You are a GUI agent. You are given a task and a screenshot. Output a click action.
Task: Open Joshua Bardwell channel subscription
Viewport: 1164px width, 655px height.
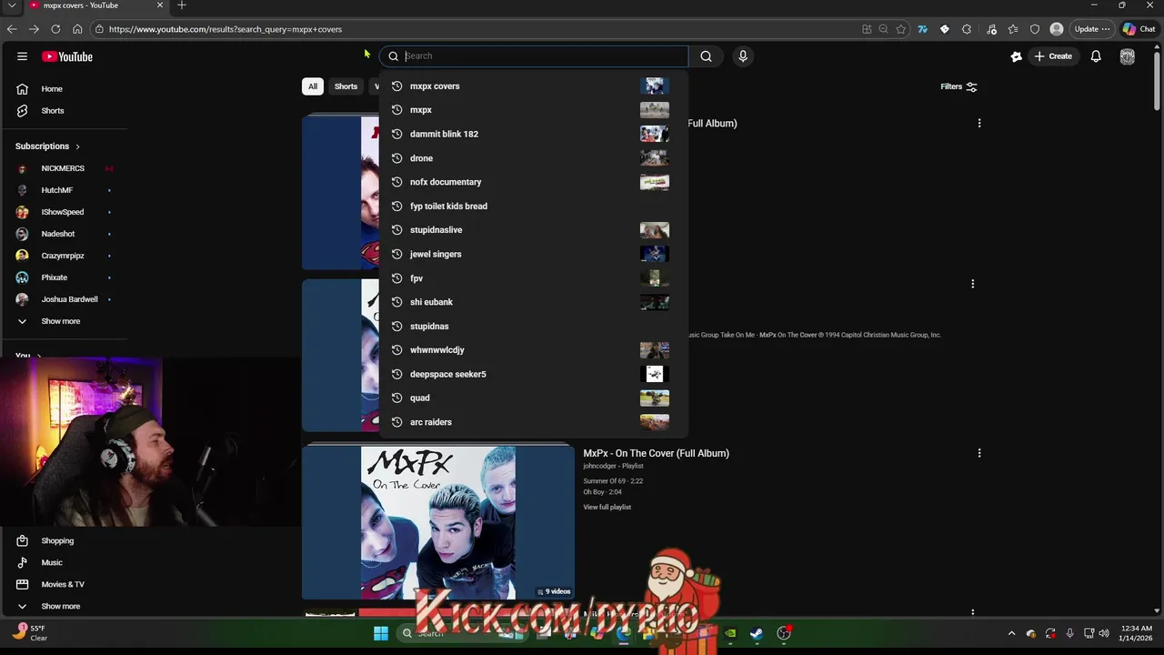tap(64, 299)
